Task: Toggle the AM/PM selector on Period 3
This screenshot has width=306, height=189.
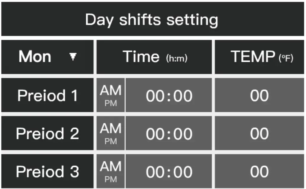Action: point(110,171)
